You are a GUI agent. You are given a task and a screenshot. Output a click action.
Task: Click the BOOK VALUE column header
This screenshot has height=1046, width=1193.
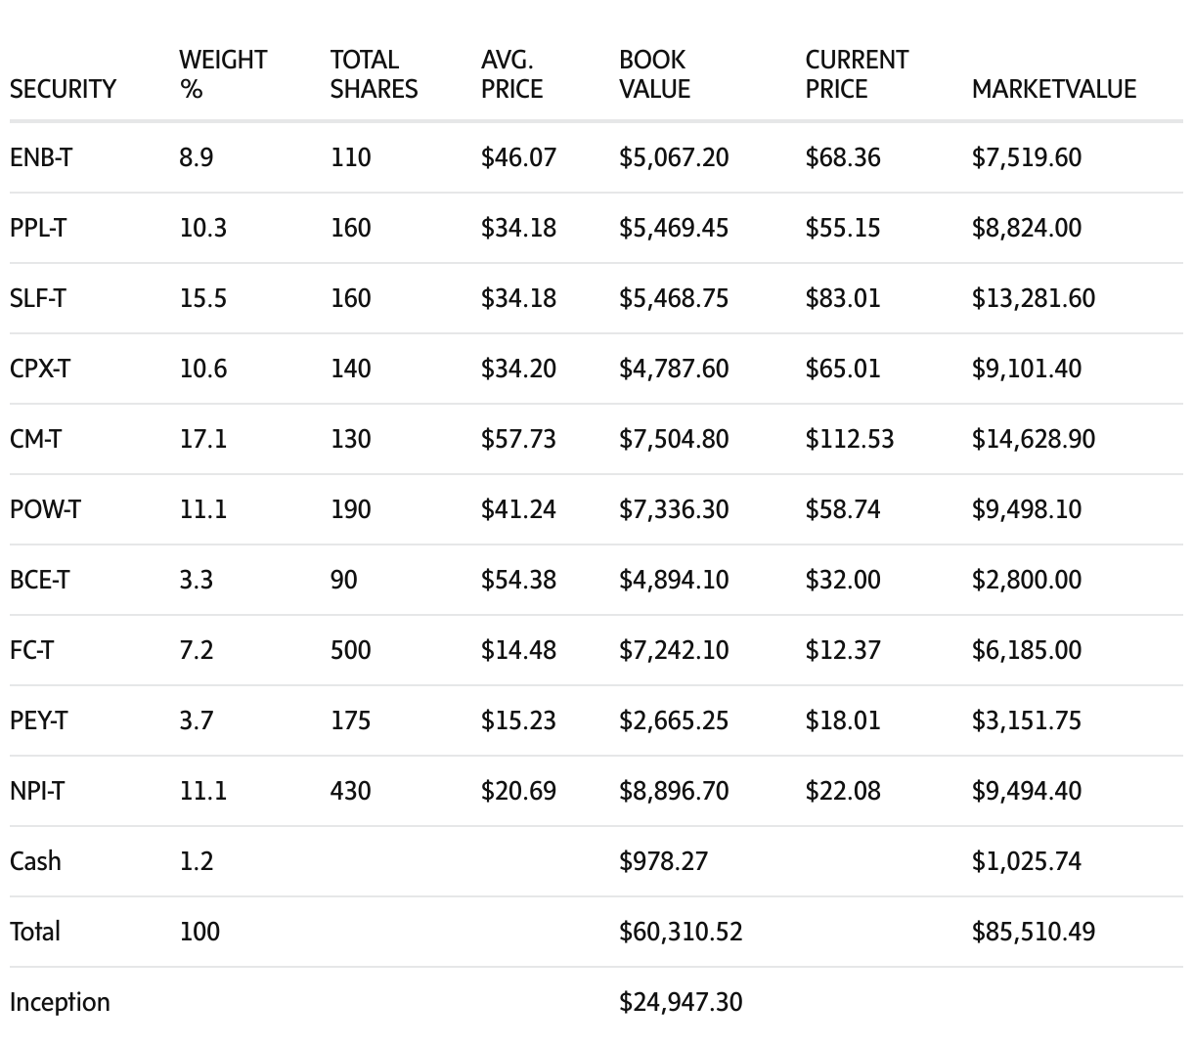click(654, 74)
